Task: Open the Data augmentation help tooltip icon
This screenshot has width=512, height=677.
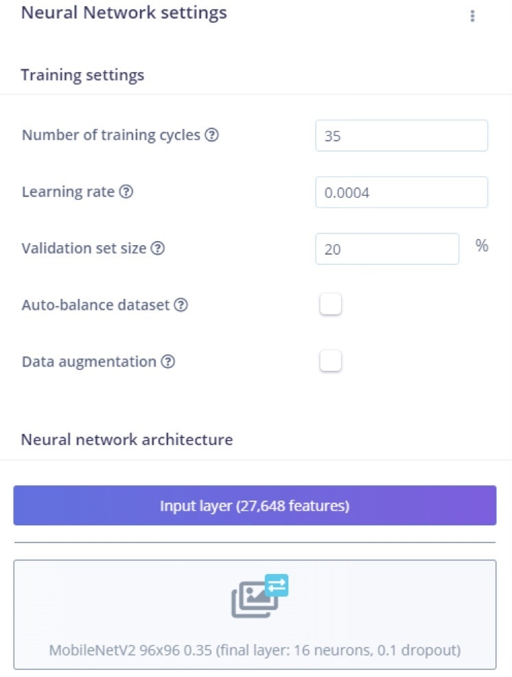Action: (x=168, y=361)
